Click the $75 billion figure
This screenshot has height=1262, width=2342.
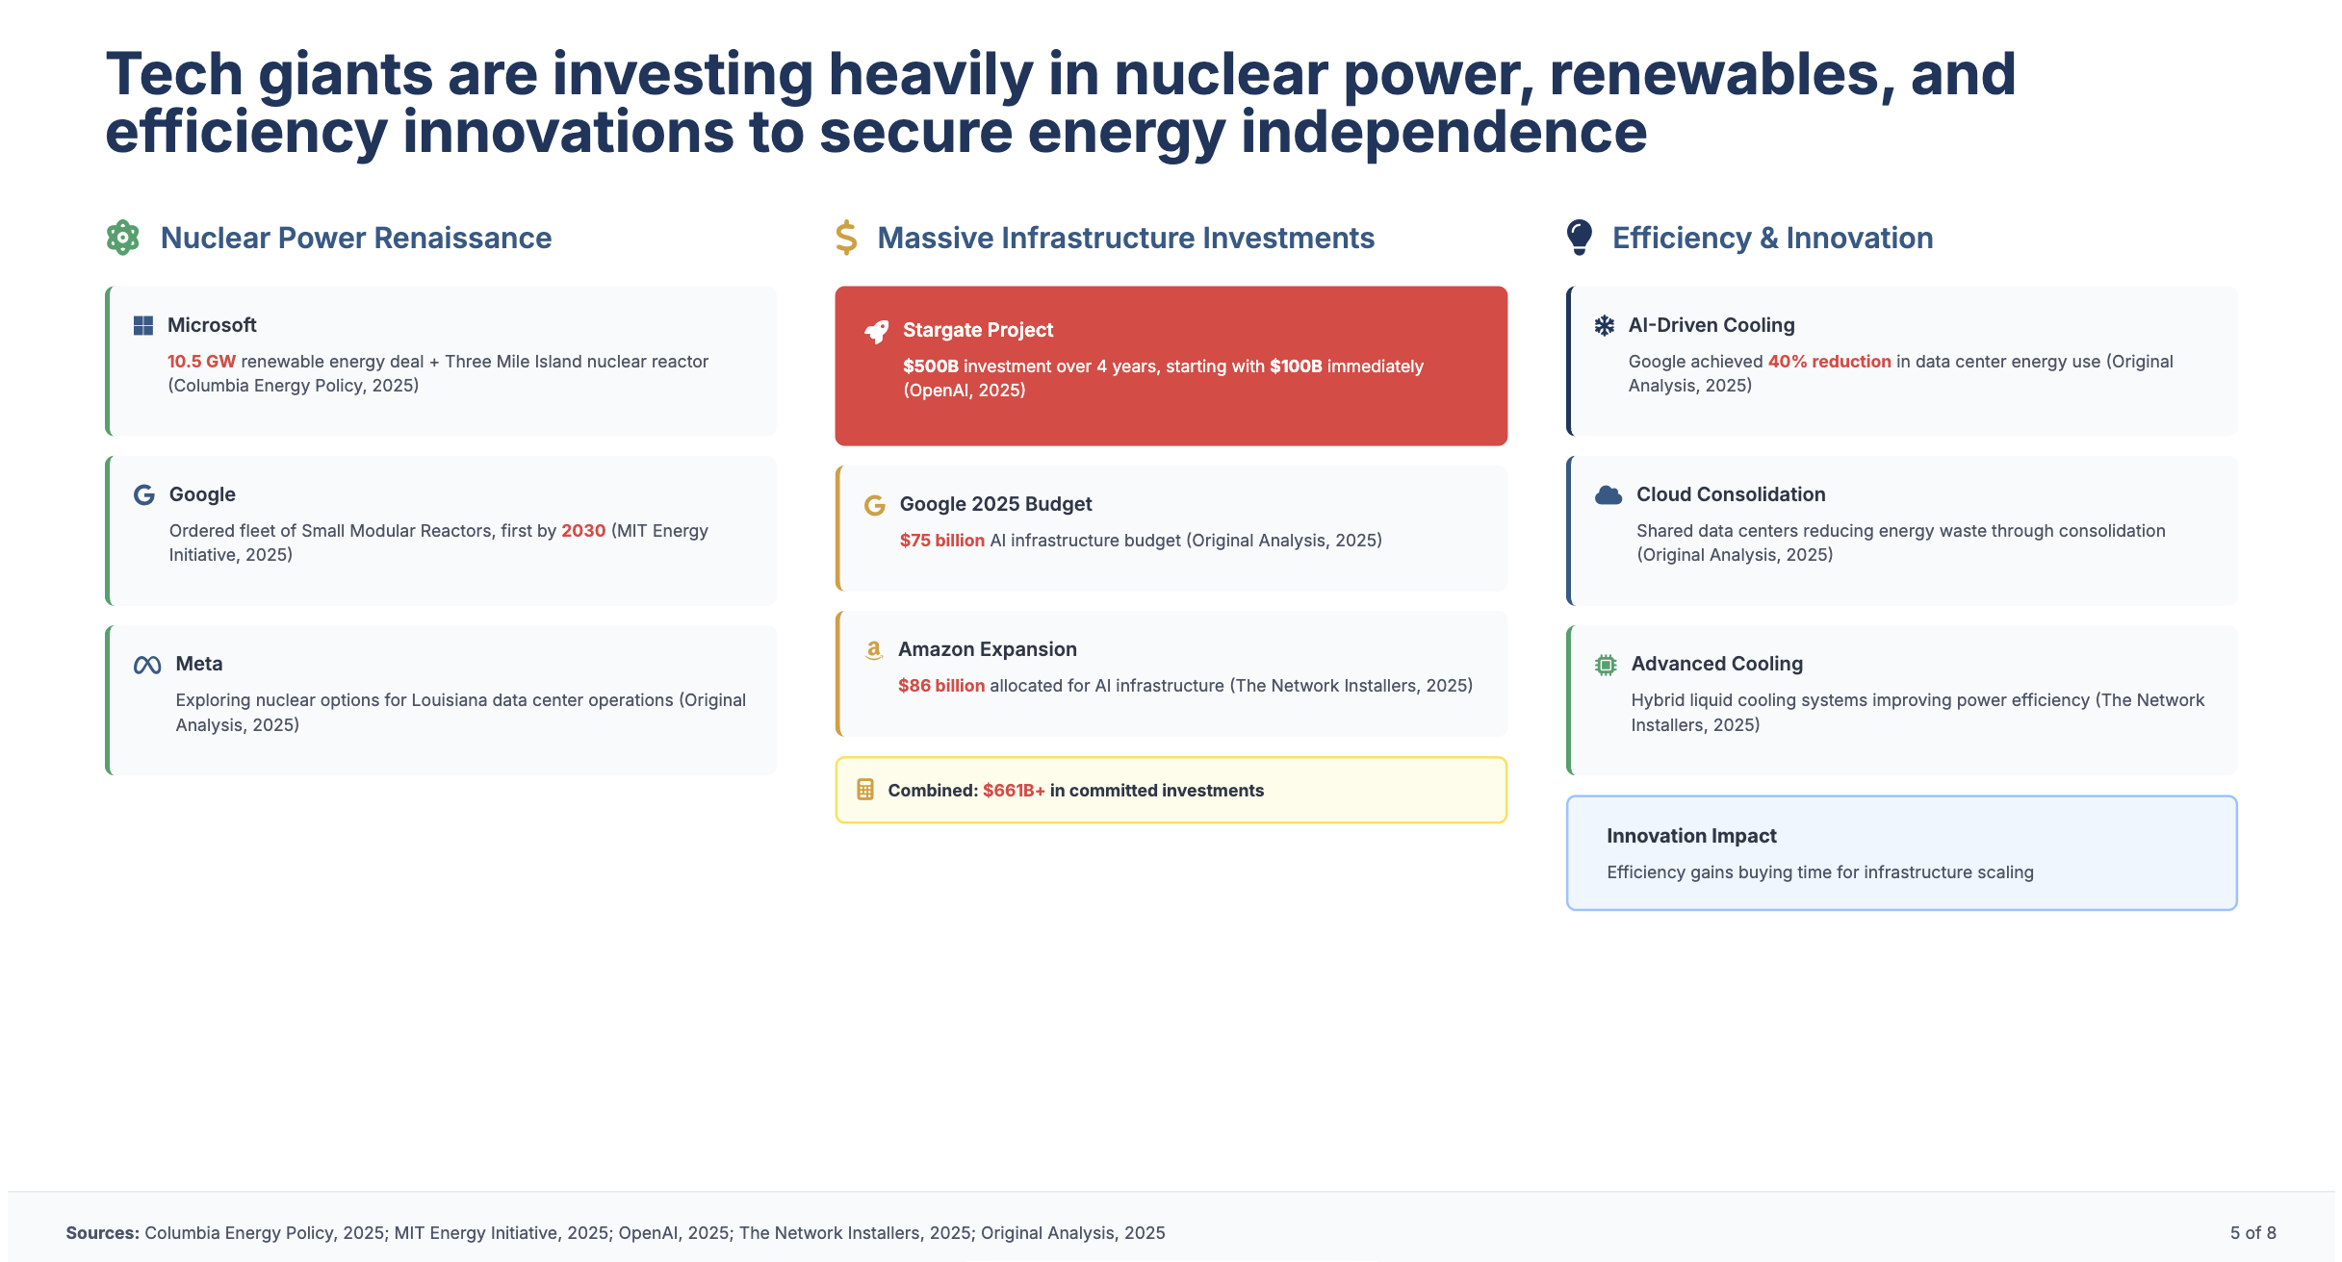(x=941, y=541)
